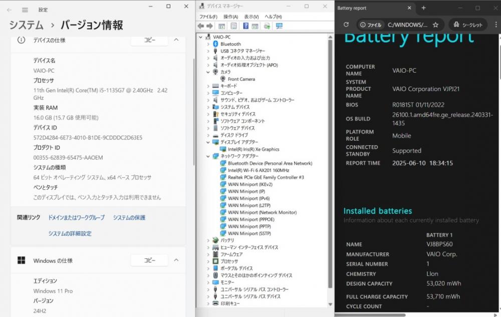501x317 pixels.
Task: View site info via the ファイル chip
Action: tap(371, 25)
